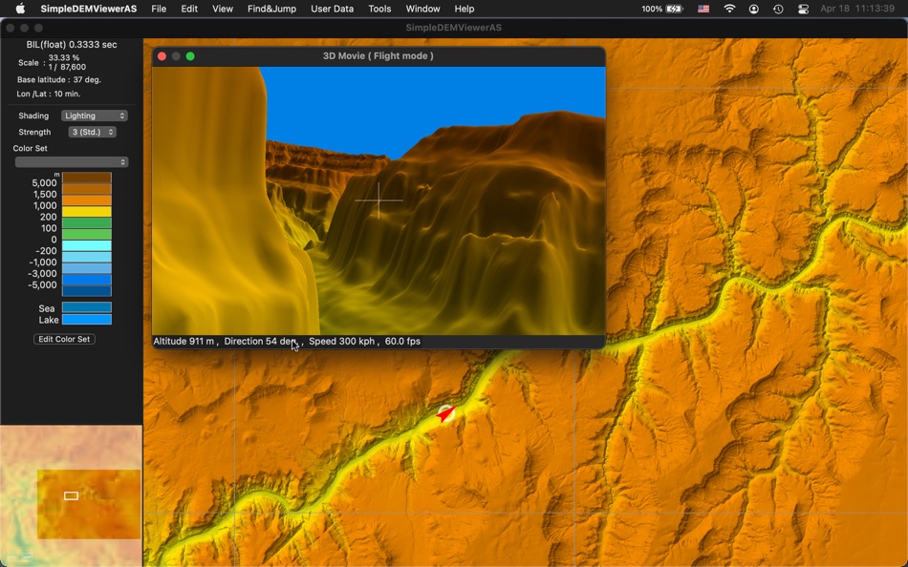Screen dimensions: 908x567
Task: Click the Lon /Lat : 10 min. text
Action: coord(49,94)
